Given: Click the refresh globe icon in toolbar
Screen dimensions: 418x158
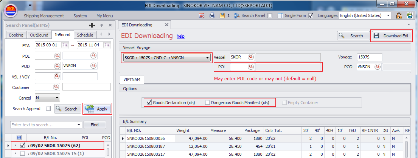Looking at the screenshot, I should tap(410, 15).
